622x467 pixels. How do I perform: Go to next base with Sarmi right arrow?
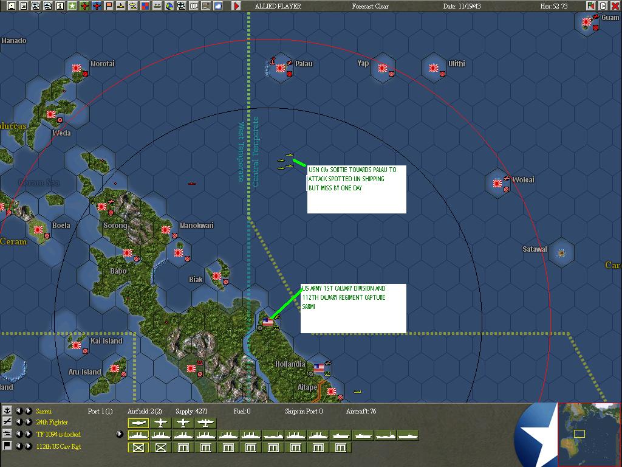tap(29, 410)
